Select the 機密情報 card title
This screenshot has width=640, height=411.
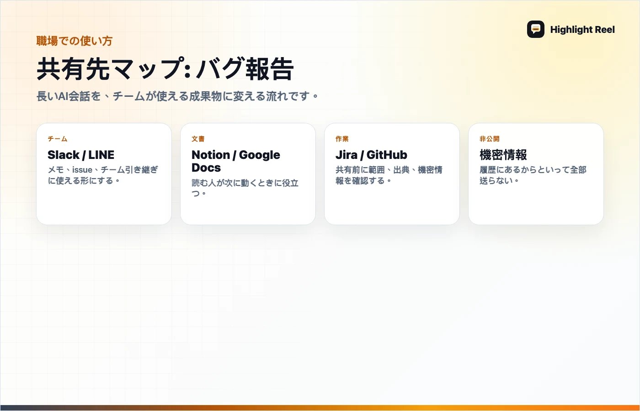503,155
